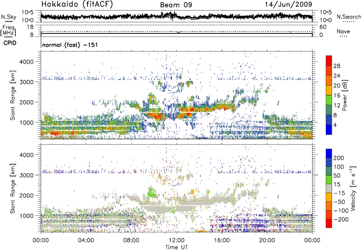Image resolution: width=361 pixels, height=250 pixels.
Task: Click the 3000 tick on velocity panel
Action: [x=26, y=175]
